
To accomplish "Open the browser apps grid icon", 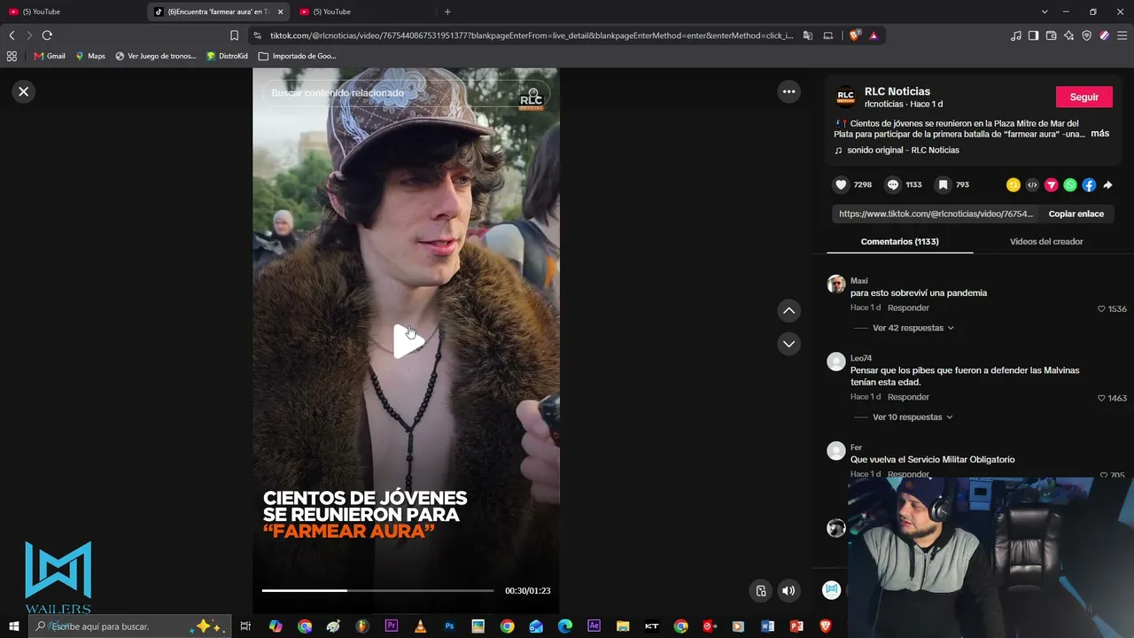I will (x=12, y=56).
